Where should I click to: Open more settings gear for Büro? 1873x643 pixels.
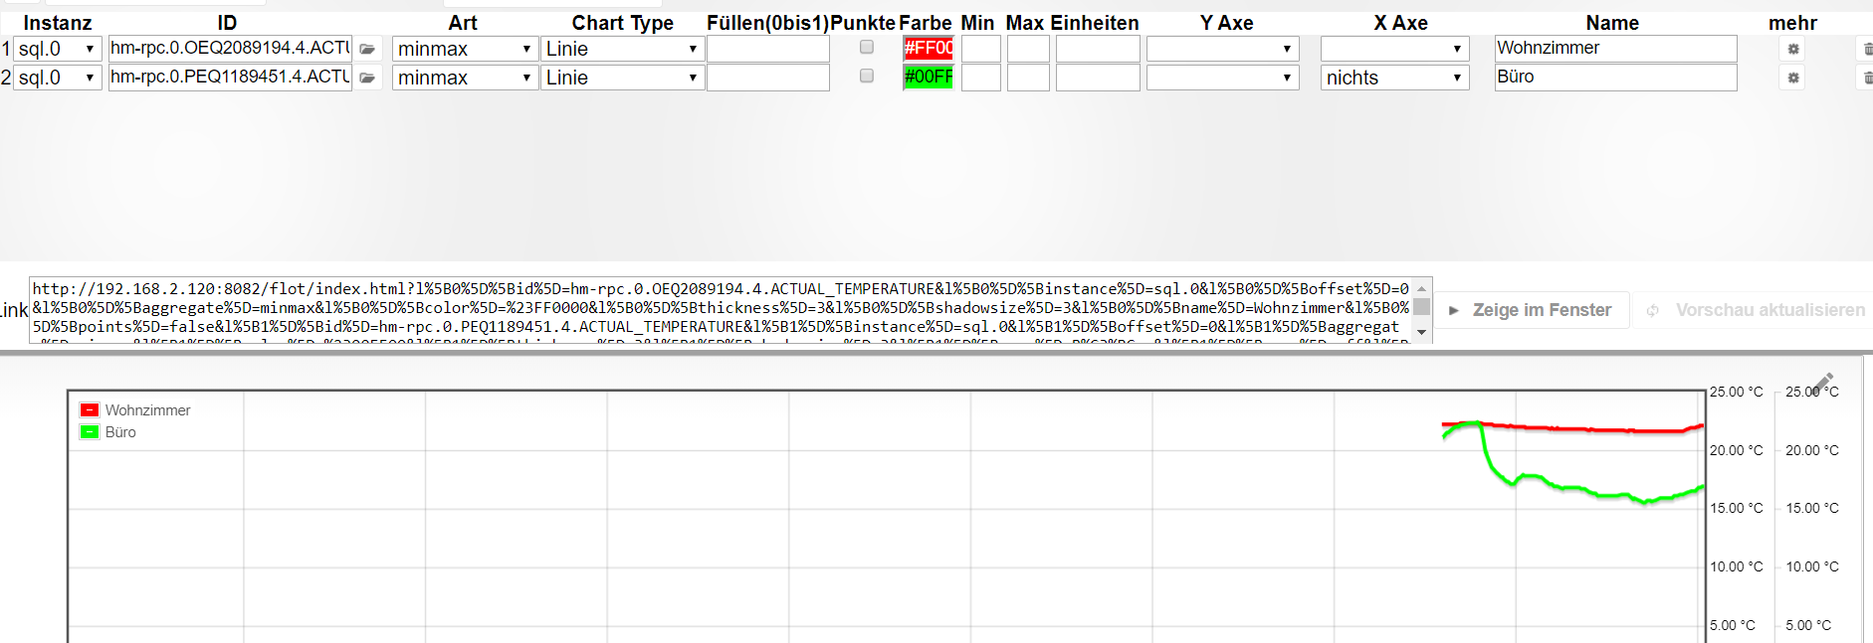1793,78
